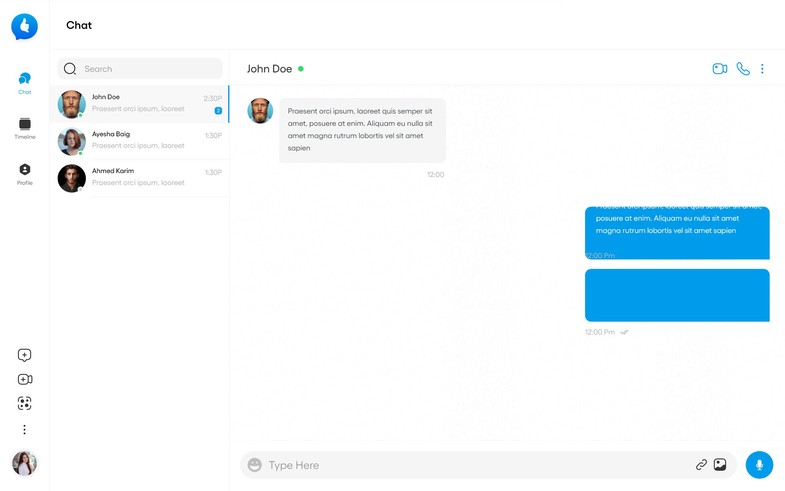Open the emoji picker in message box
The image size is (785, 491).
click(255, 465)
